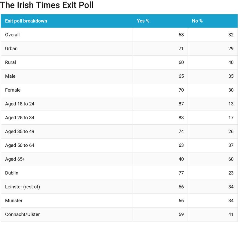
Task: Click the 'Dublin' row label
Action: coord(12,173)
